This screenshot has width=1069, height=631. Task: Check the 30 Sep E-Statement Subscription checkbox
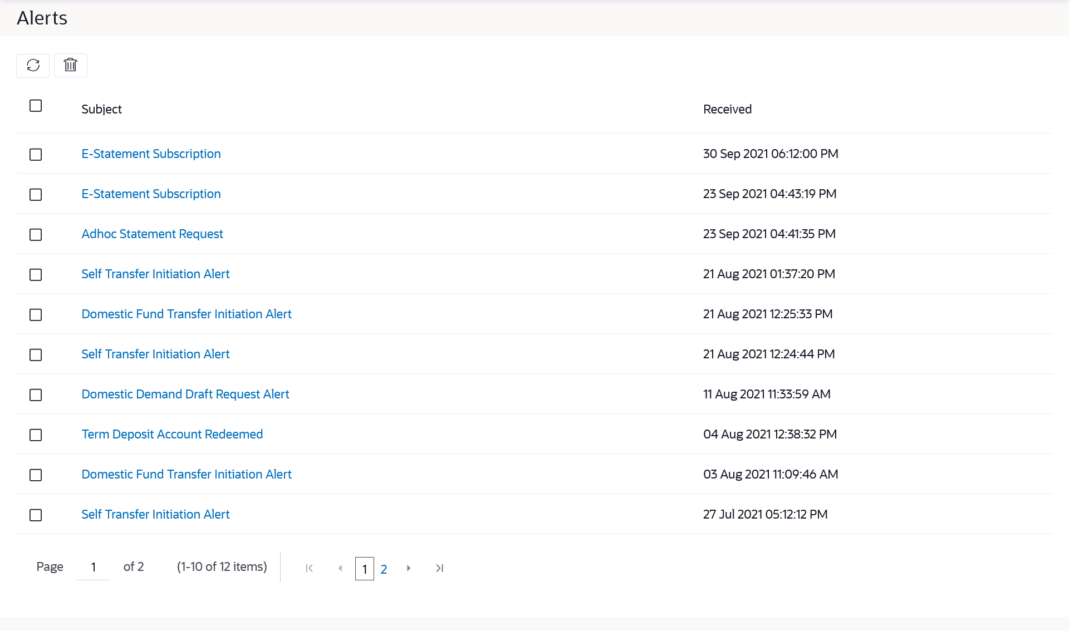coord(36,155)
